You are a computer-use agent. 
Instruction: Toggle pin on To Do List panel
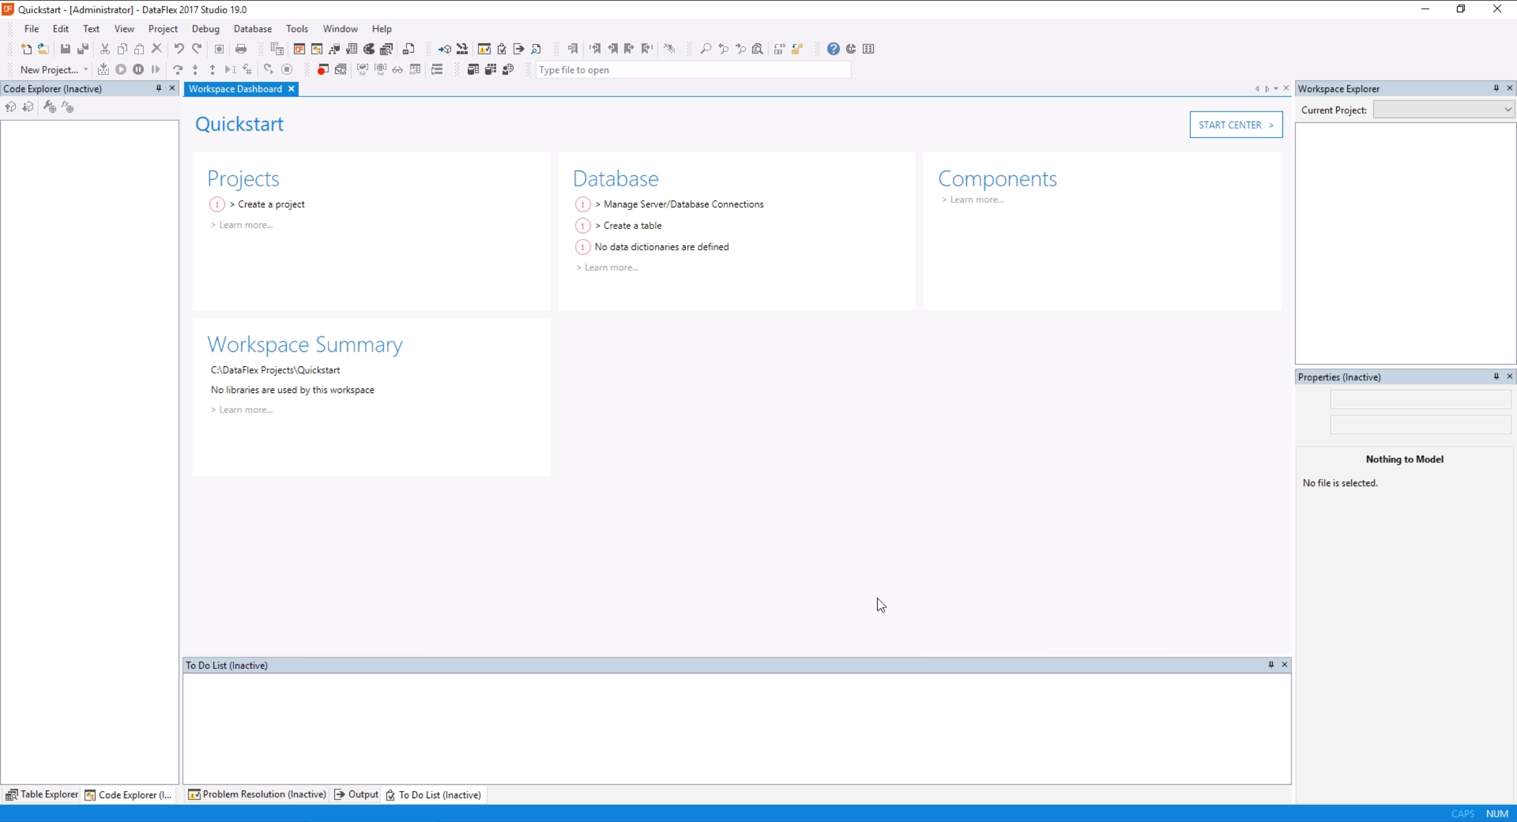pyautogui.click(x=1271, y=665)
